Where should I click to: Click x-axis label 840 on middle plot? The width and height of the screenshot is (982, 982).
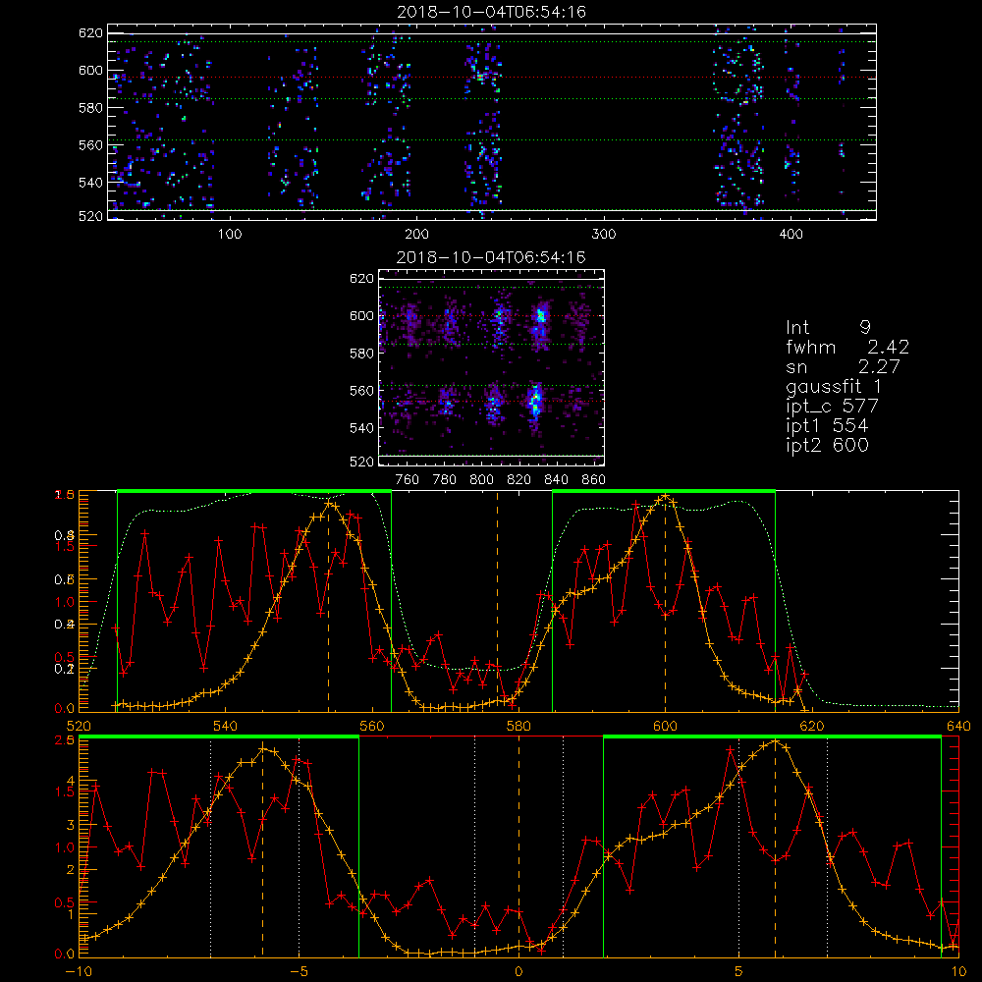[556, 480]
